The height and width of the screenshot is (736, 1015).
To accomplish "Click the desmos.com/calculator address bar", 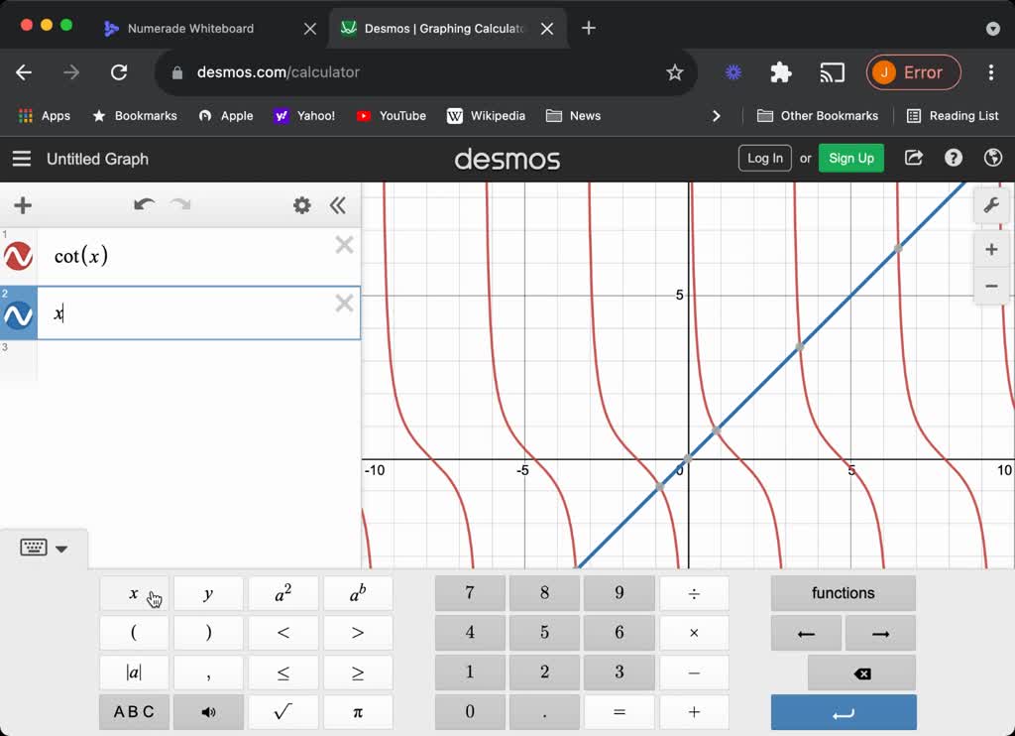I will (278, 72).
